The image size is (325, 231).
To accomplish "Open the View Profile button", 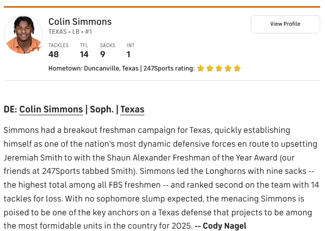I will coord(285,24).
